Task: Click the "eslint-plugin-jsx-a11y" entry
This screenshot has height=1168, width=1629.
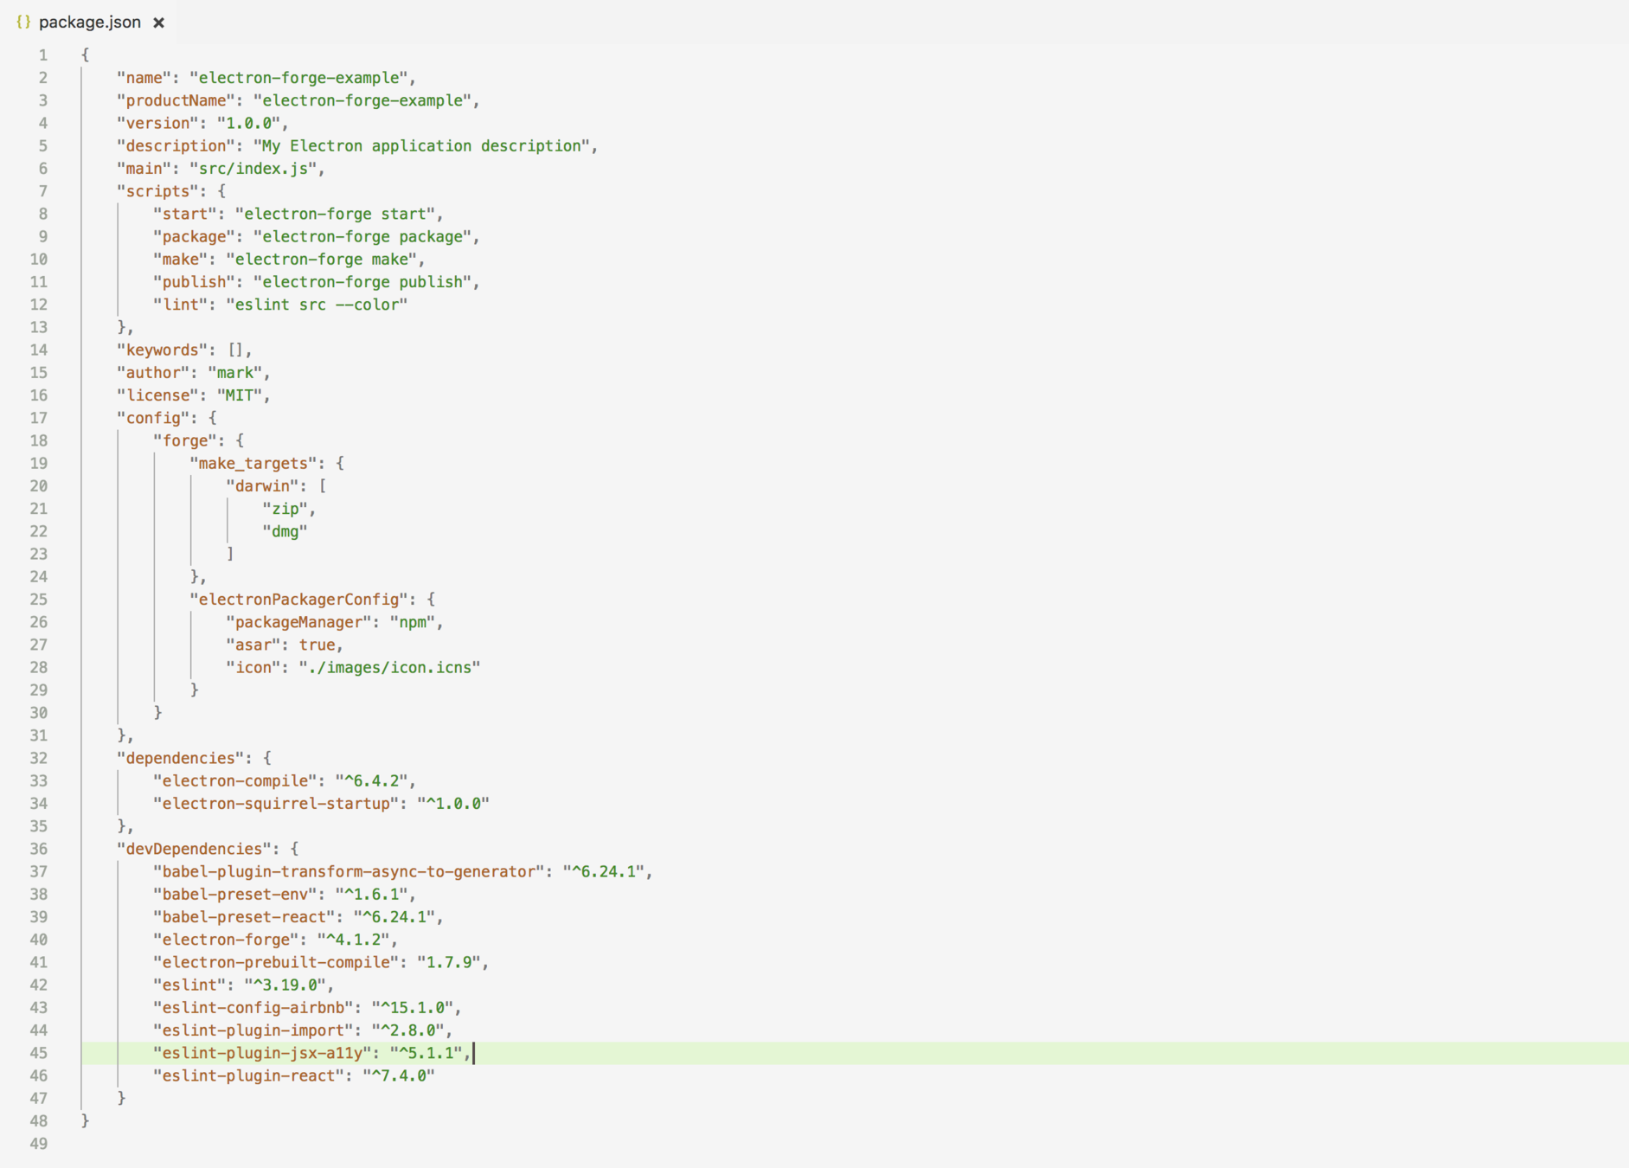Action: click(x=262, y=1053)
